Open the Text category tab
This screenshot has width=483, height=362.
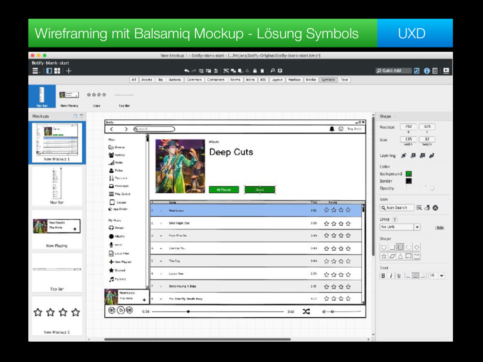click(344, 80)
